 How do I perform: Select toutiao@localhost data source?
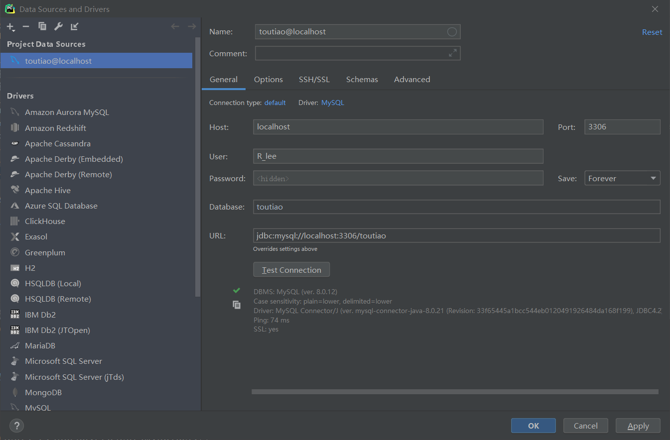(x=97, y=61)
